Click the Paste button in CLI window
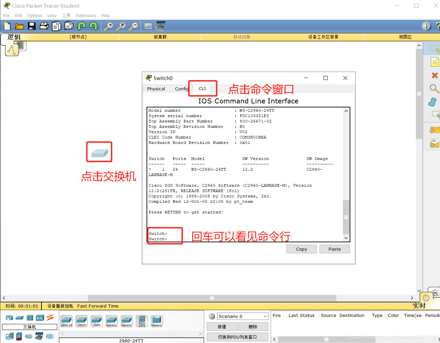440x343 pixels. (335, 249)
